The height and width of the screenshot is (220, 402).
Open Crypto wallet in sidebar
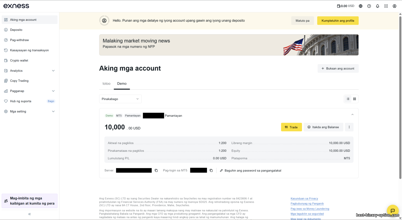19,61
